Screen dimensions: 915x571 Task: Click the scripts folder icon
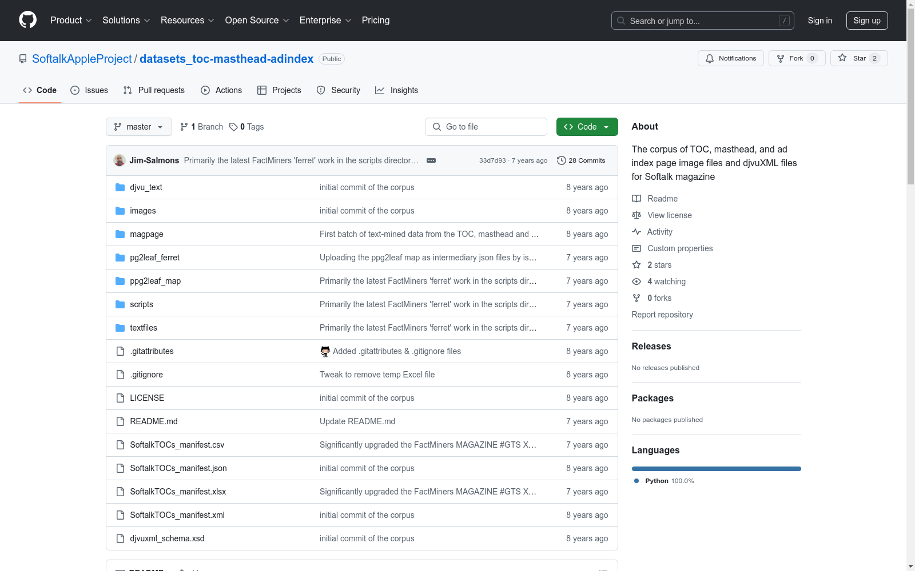pos(120,304)
